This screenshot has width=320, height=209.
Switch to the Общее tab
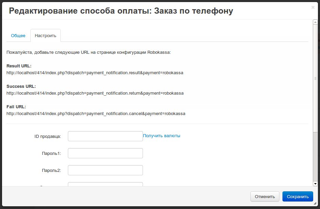(18, 35)
